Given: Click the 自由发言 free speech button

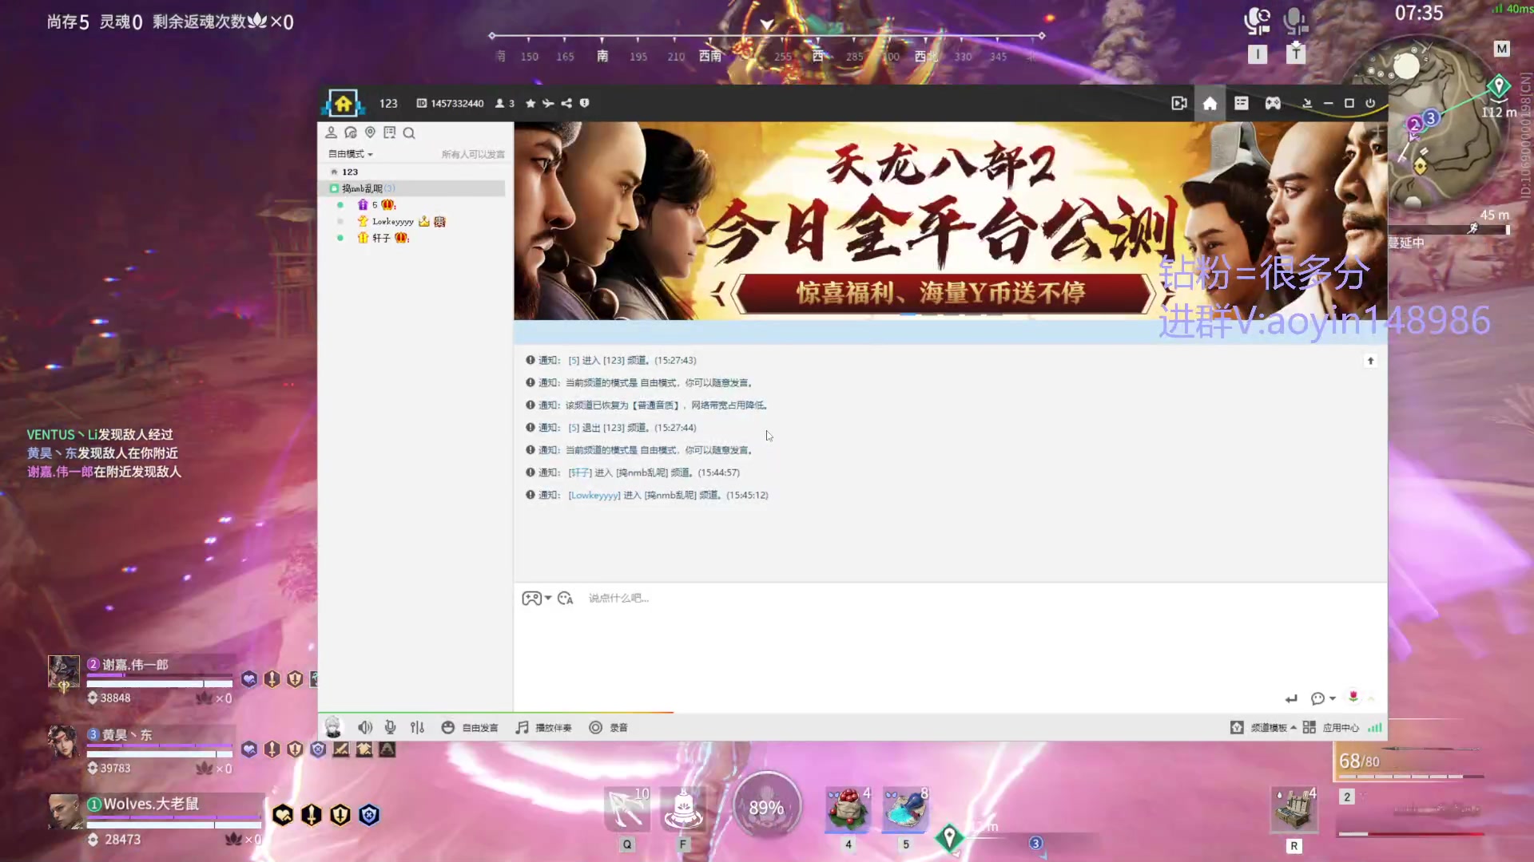Looking at the screenshot, I should (x=470, y=727).
